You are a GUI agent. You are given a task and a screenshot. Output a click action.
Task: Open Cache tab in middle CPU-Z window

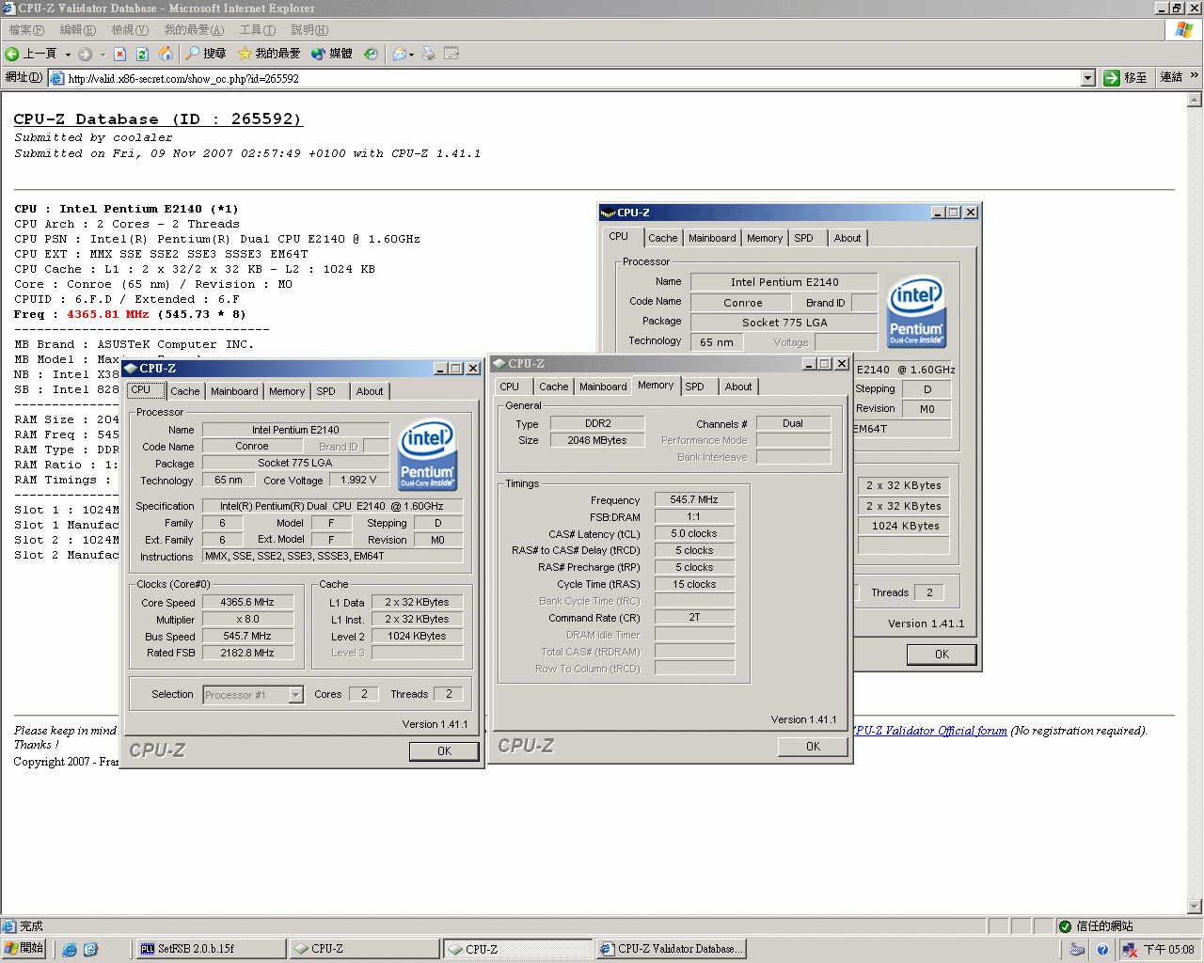click(553, 387)
